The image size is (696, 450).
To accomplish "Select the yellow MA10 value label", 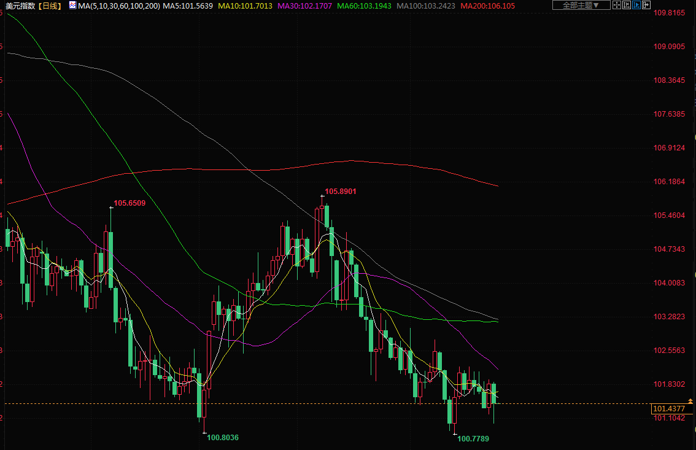I will [247, 6].
